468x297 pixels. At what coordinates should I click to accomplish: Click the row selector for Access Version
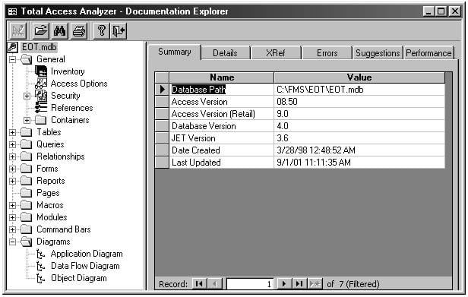tap(162, 102)
